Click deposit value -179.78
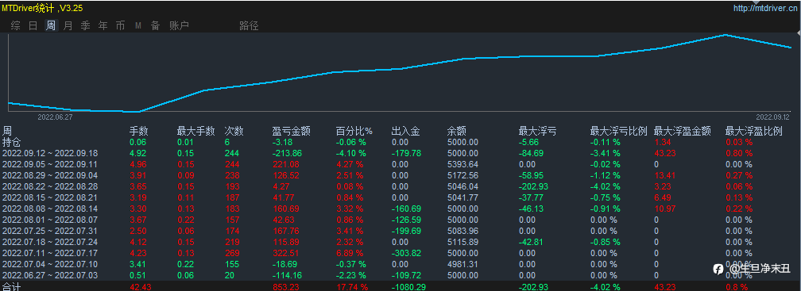This screenshot has width=801, height=291. [406, 153]
